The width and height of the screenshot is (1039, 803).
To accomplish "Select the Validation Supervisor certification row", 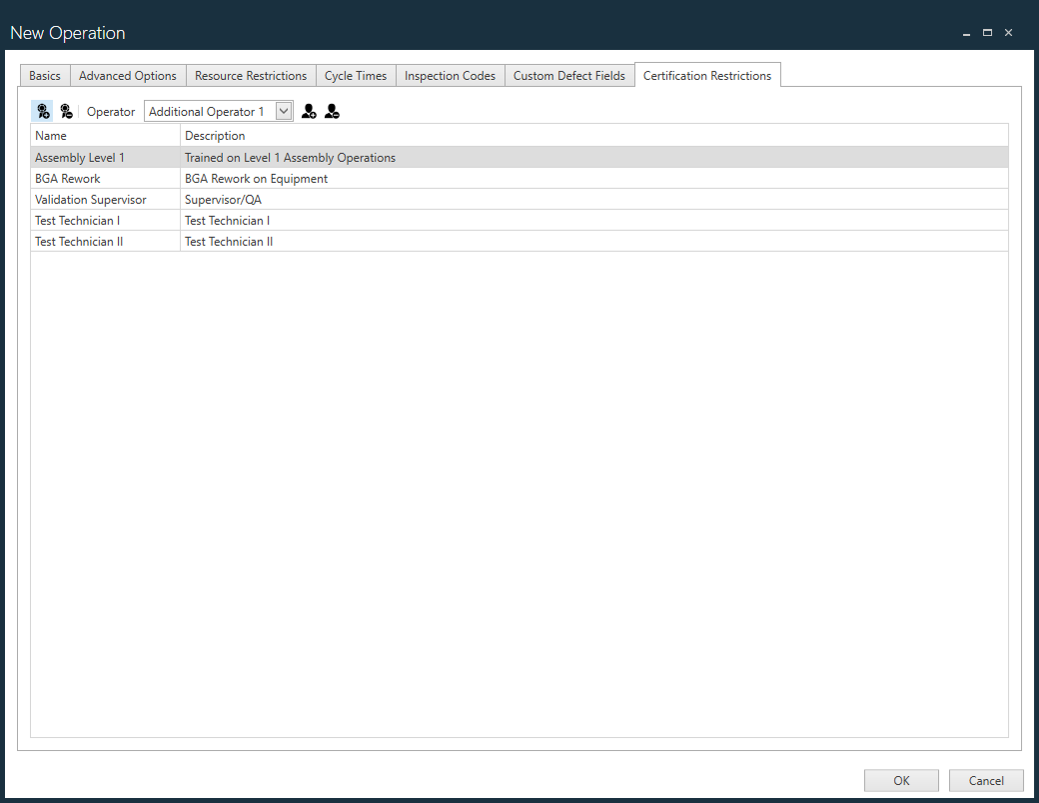I will pos(105,199).
